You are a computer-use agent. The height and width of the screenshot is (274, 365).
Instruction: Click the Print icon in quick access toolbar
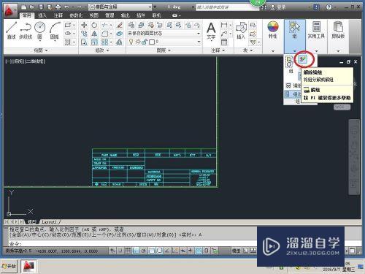point(58,7)
